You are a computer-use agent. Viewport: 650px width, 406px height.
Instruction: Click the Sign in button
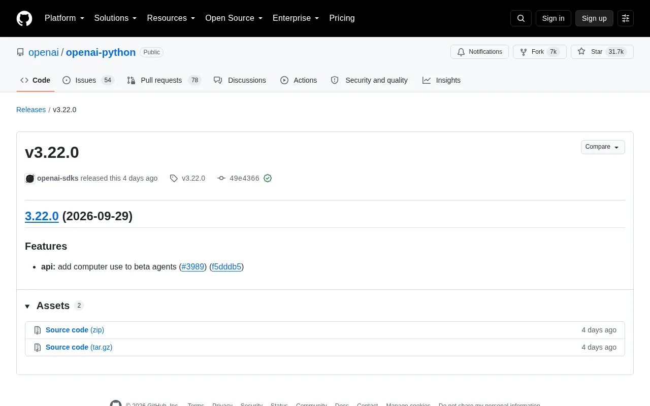[x=553, y=18]
